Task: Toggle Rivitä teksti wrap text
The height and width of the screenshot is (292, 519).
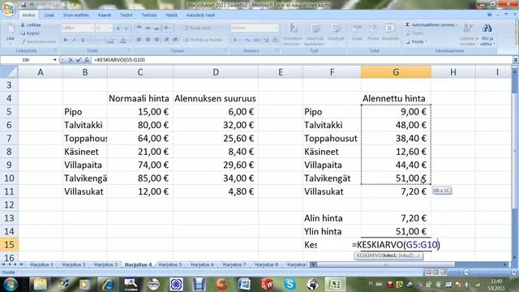Action: coord(197,28)
